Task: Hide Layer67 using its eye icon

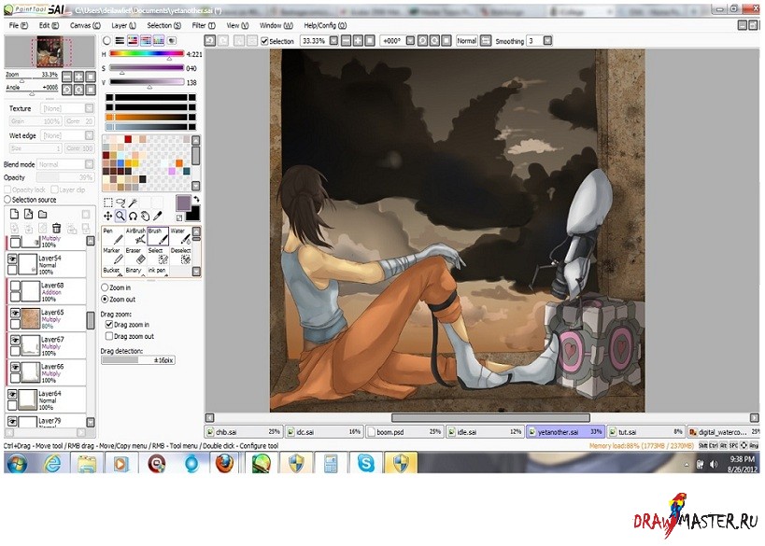Action: [x=15, y=340]
